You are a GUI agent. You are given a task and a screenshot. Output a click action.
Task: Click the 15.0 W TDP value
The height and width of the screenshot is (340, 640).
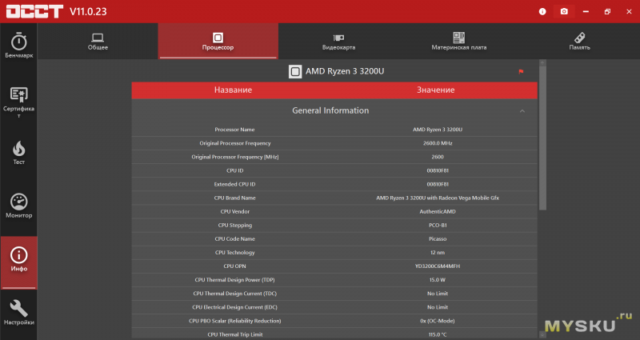438,280
